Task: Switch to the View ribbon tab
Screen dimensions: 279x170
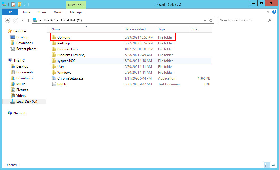Action: (x=57, y=12)
